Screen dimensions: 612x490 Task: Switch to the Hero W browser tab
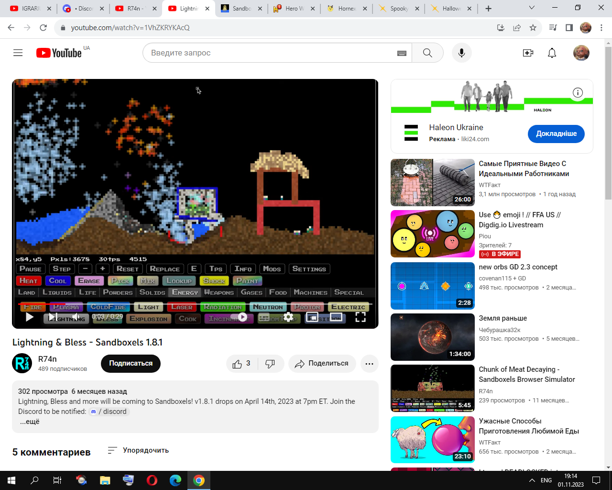[294, 9]
